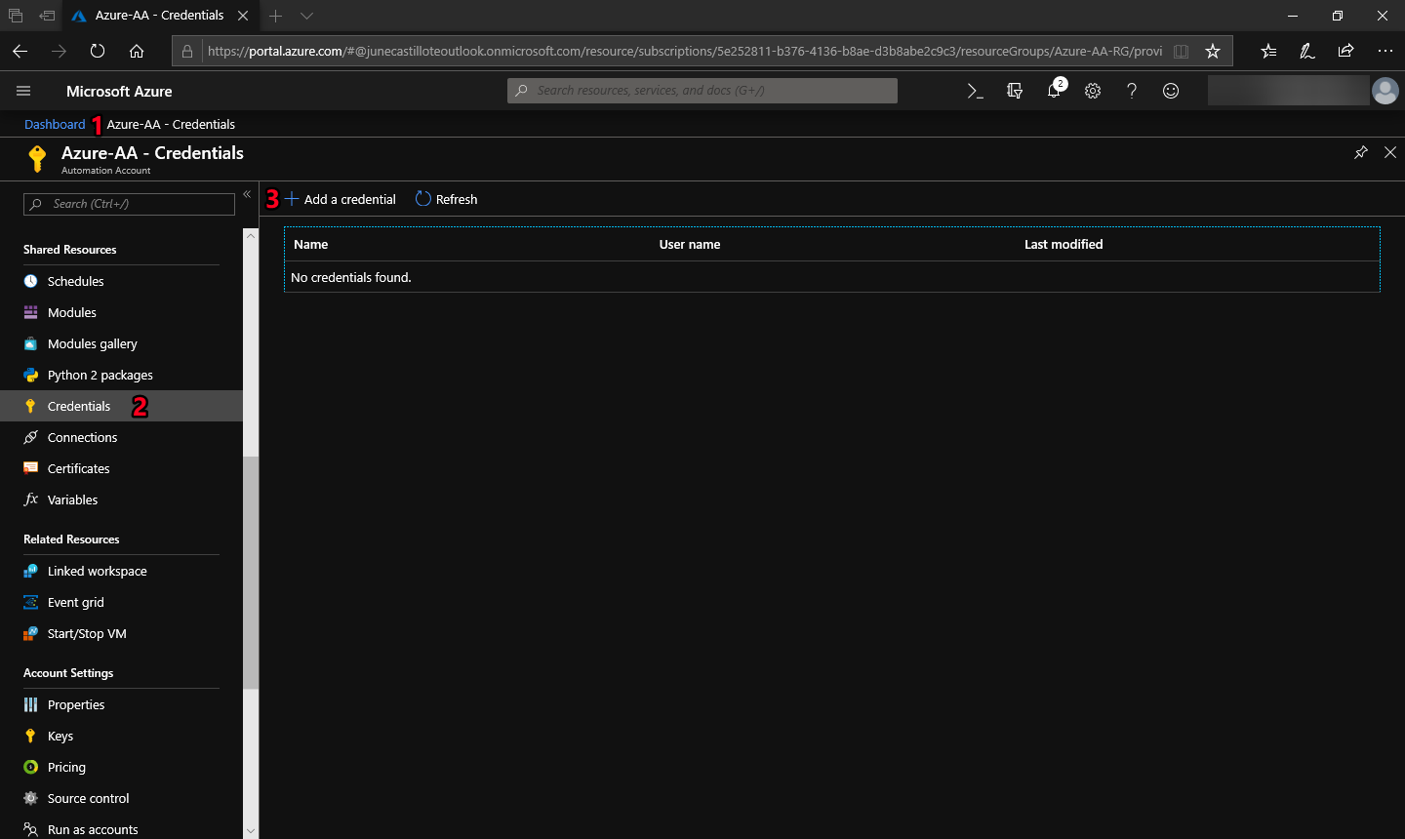Open the Azure portal hamburger menu
Screen dimensions: 1405x839
click(23, 91)
